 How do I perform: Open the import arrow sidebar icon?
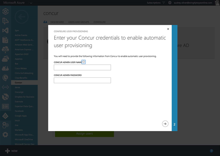(x=5, y=21)
